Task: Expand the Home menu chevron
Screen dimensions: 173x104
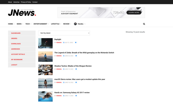Action: (x=14, y=24)
